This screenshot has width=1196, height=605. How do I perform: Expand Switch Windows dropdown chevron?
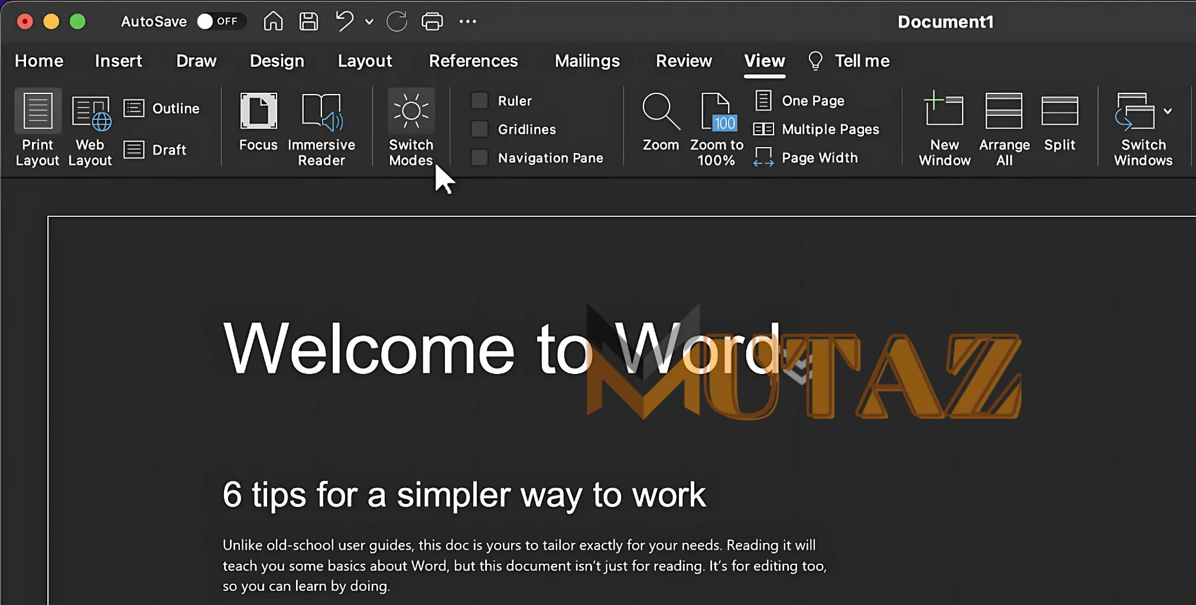(1168, 111)
